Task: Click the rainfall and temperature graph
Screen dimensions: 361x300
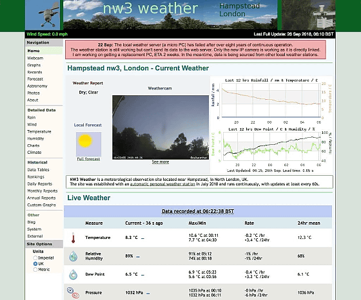Action: point(271,101)
